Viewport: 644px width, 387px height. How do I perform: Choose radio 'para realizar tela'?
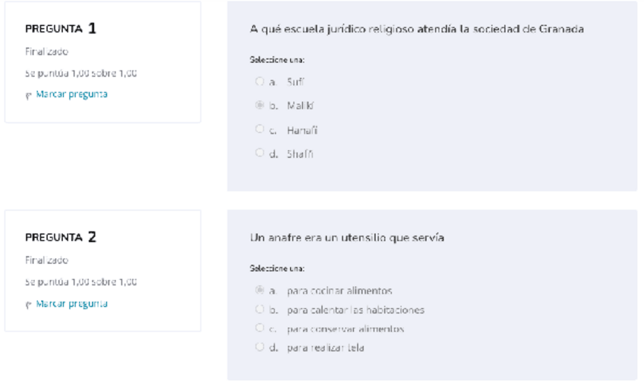(260, 348)
